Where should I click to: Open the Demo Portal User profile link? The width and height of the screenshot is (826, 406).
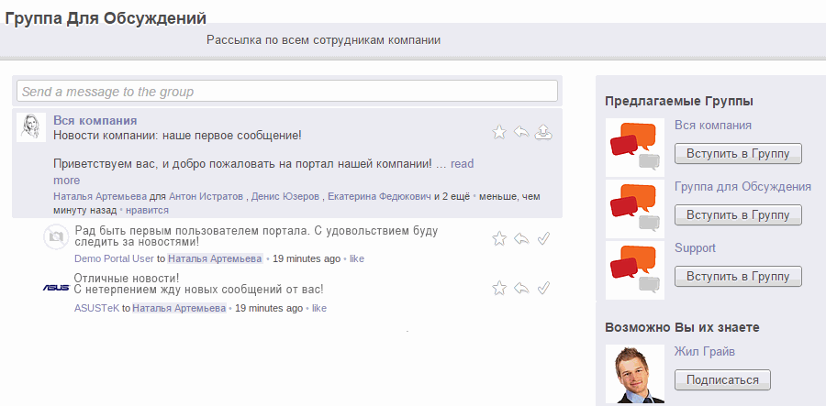click(x=115, y=258)
